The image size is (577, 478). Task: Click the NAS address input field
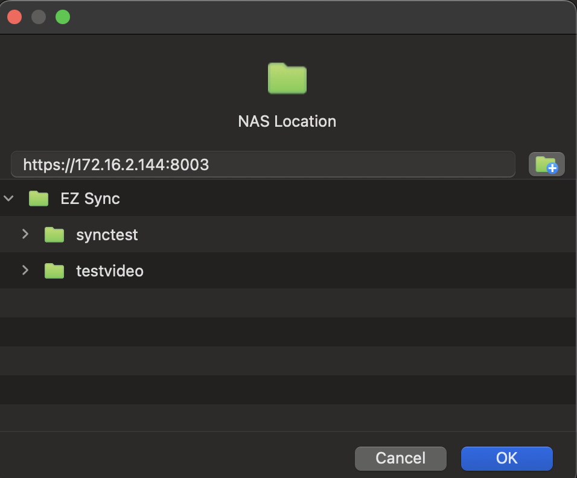pyautogui.click(x=263, y=164)
